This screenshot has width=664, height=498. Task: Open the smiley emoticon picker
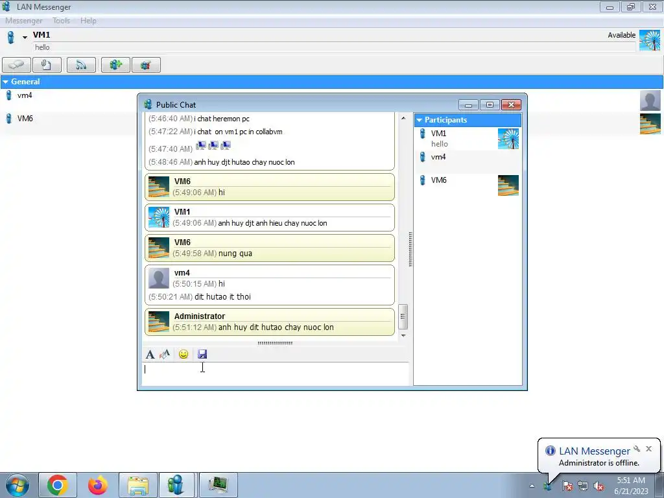[184, 354]
